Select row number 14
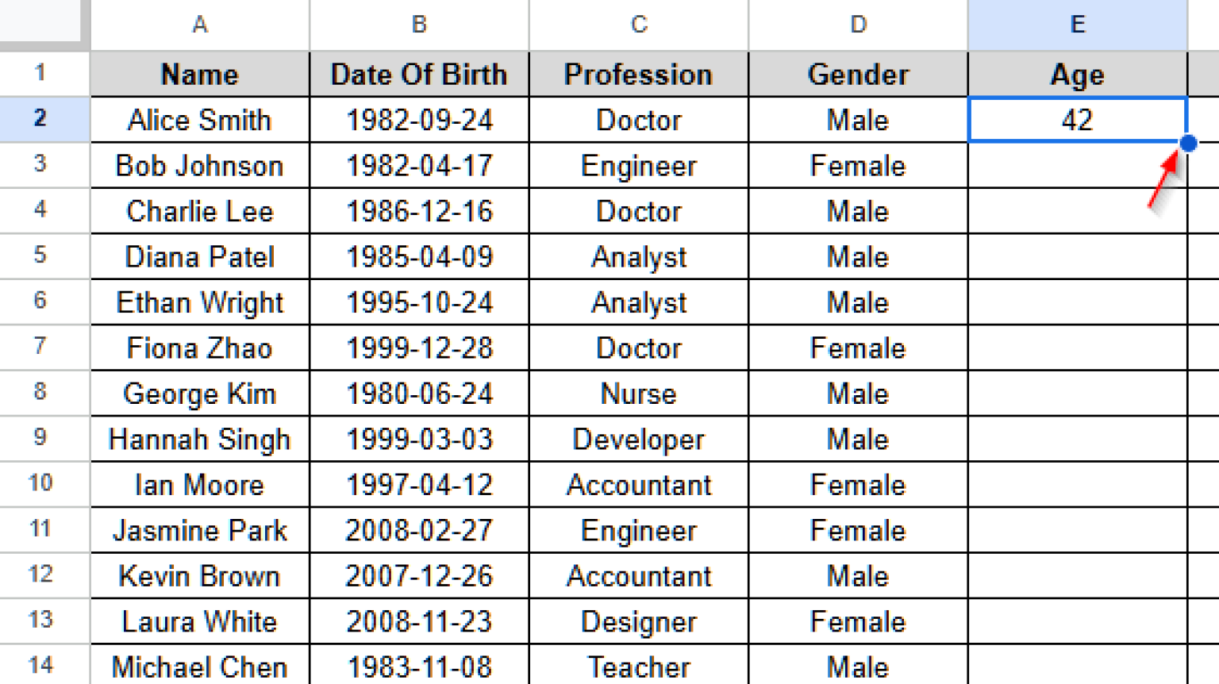This screenshot has height=684, width=1219. [x=43, y=667]
